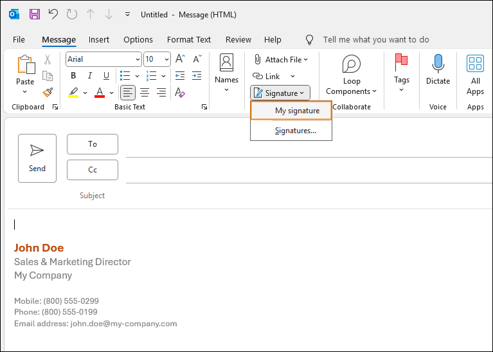
Task: Select the Message ribbon tab
Action: click(x=58, y=40)
